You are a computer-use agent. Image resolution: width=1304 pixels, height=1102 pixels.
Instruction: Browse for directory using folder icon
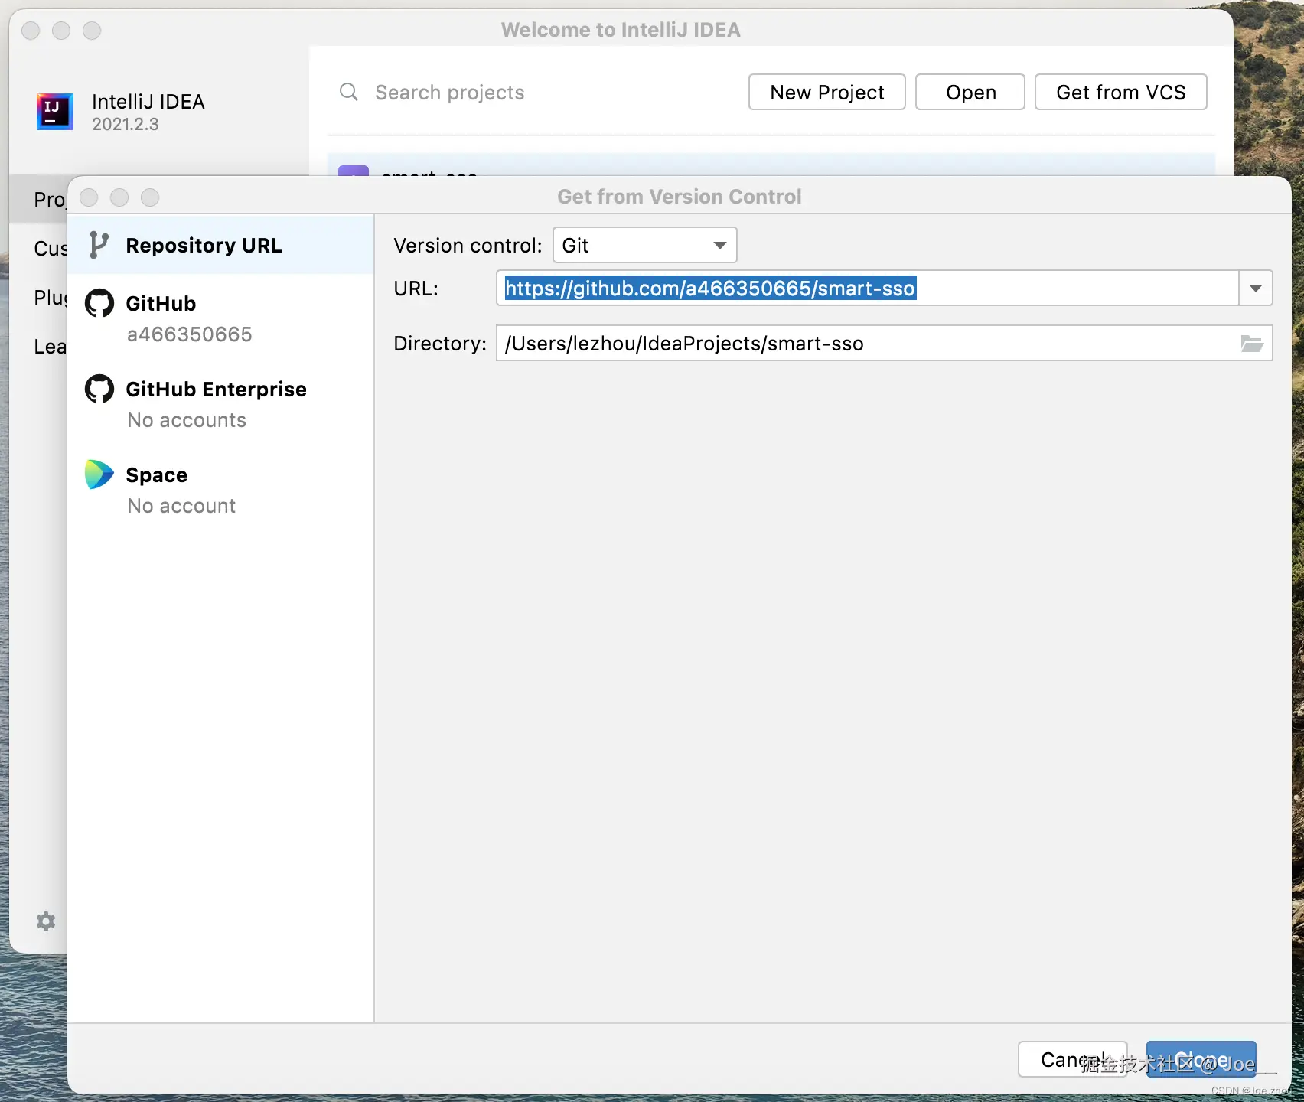point(1252,343)
